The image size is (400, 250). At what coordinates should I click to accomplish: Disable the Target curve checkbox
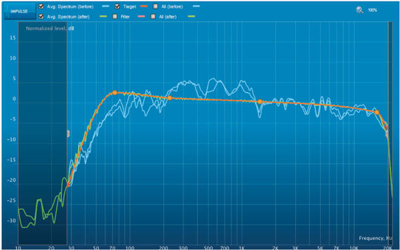(x=117, y=7)
